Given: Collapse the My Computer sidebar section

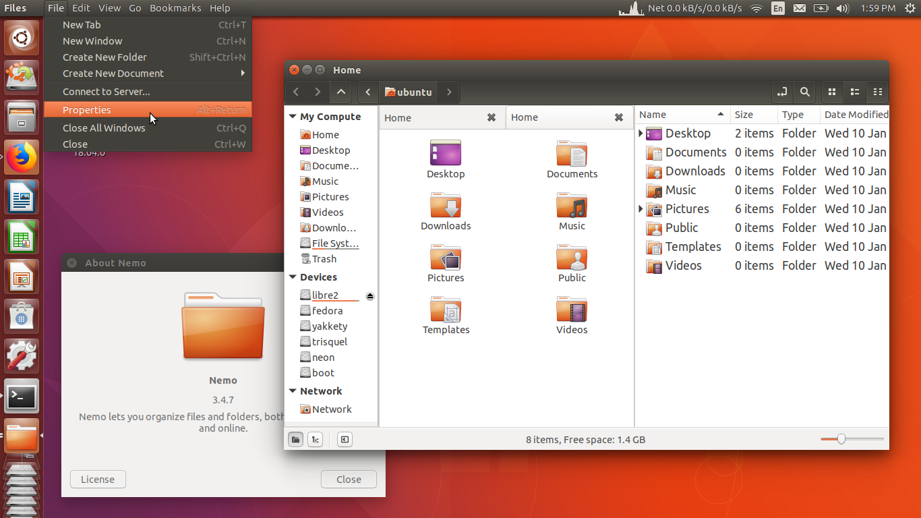Looking at the screenshot, I should tap(293, 117).
